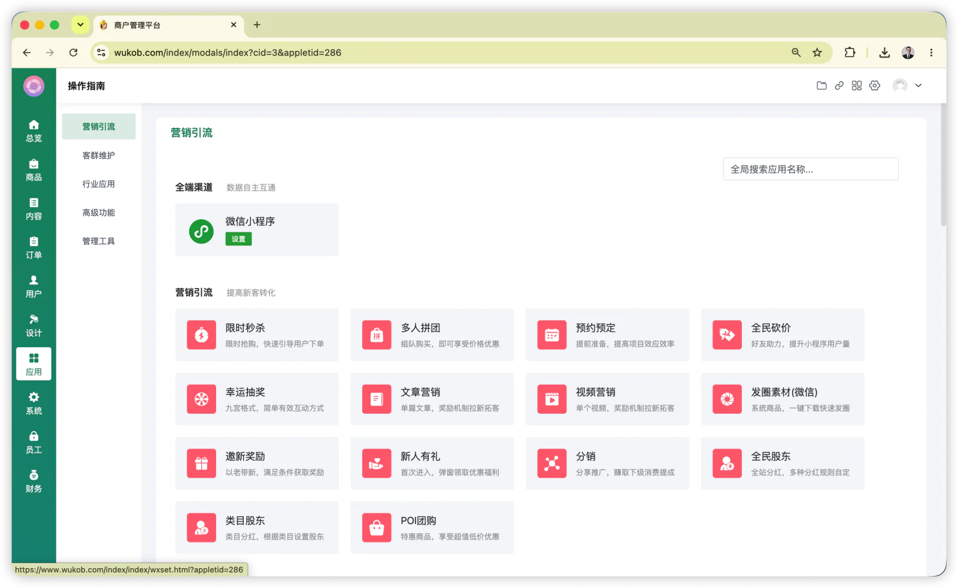958x588 pixels.
Task: Click the 限时秒杀 flash sale icon
Action: [x=201, y=335]
